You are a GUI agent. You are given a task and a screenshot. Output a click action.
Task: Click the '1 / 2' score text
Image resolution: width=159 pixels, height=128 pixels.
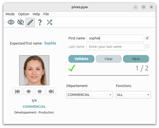click(142, 68)
